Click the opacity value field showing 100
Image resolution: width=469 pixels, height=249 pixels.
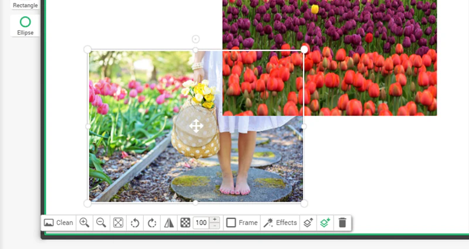(201, 223)
